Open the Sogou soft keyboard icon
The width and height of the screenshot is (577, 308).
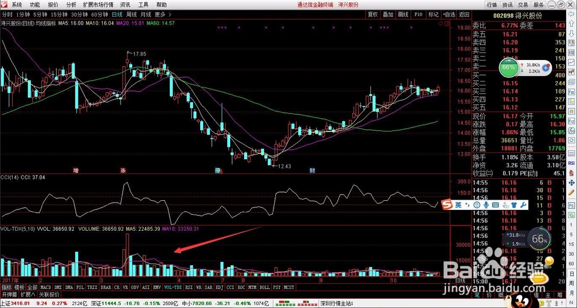pyautogui.click(x=495, y=205)
